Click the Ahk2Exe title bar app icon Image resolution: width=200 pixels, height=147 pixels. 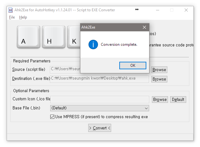point(10,10)
